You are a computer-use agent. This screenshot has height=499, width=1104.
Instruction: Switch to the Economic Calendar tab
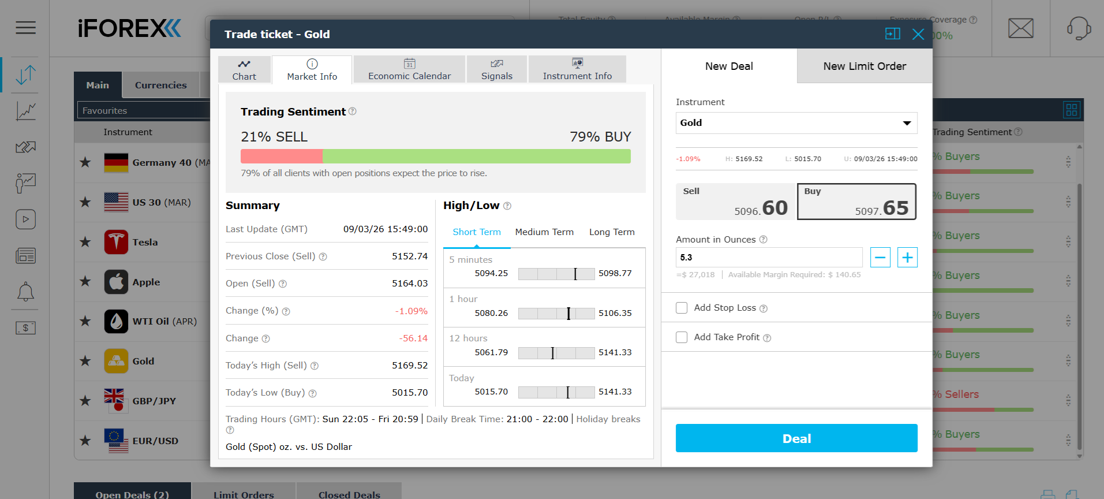409,70
